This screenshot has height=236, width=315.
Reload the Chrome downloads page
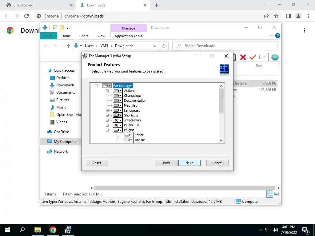coord(26,16)
